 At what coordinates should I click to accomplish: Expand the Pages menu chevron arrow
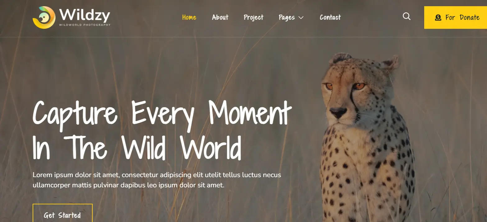pos(301,18)
